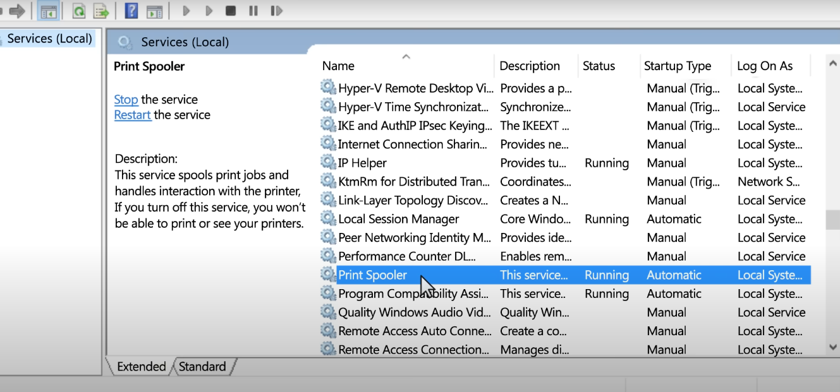Screen dimensions: 840x392
Task: Click the Forward arrow toolbar icon
Action: click(17, 11)
